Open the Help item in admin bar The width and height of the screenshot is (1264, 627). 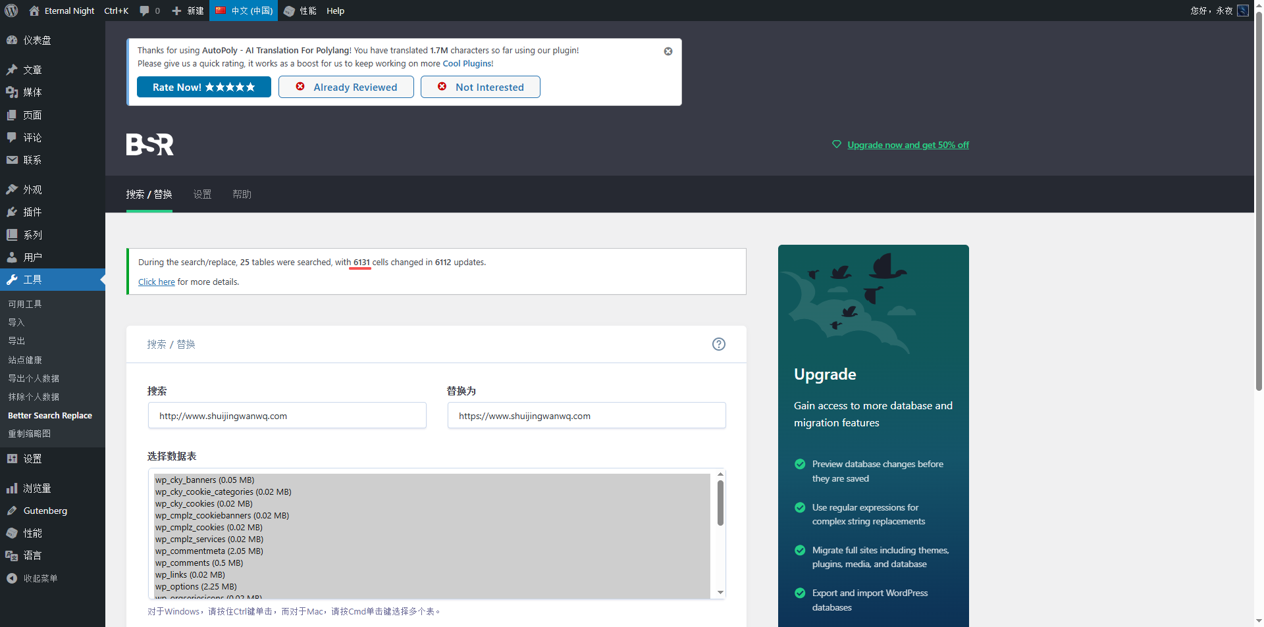pyautogui.click(x=336, y=11)
